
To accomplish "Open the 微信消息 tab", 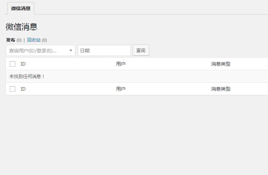I will (x=21, y=8).
